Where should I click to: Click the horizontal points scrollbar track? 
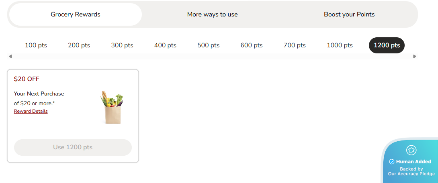pos(213,57)
